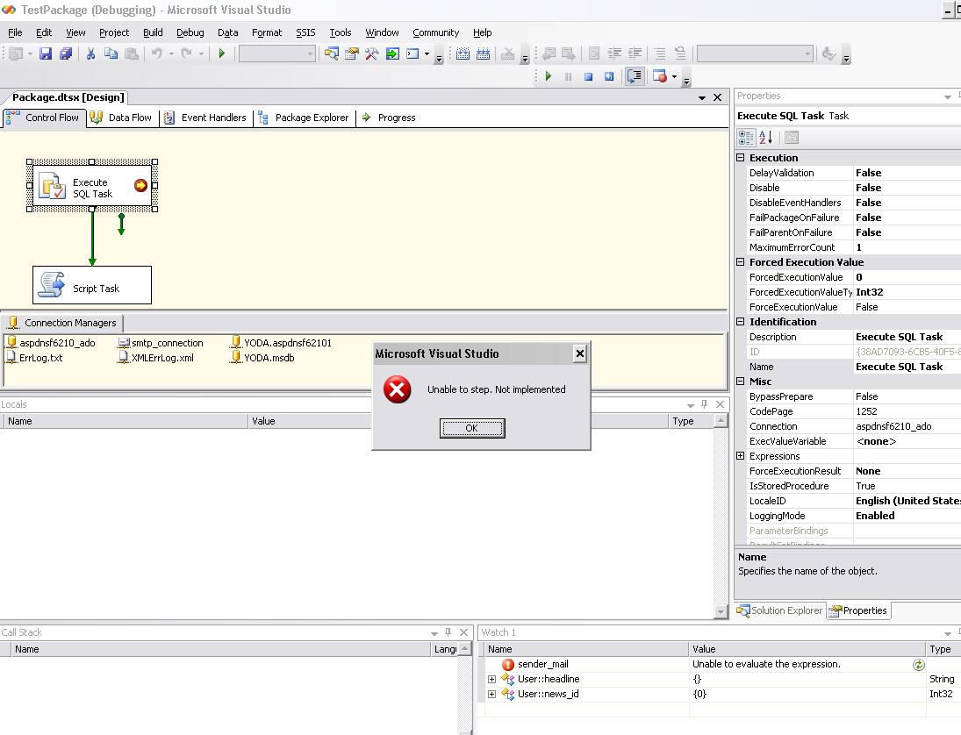This screenshot has width=961, height=735.
Task: Click the Cut scissors icon
Action: click(90, 54)
